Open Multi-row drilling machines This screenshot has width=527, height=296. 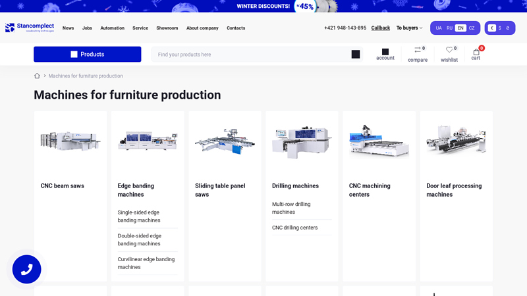[291, 208]
